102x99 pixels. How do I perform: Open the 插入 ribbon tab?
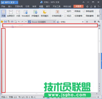(10, 6)
